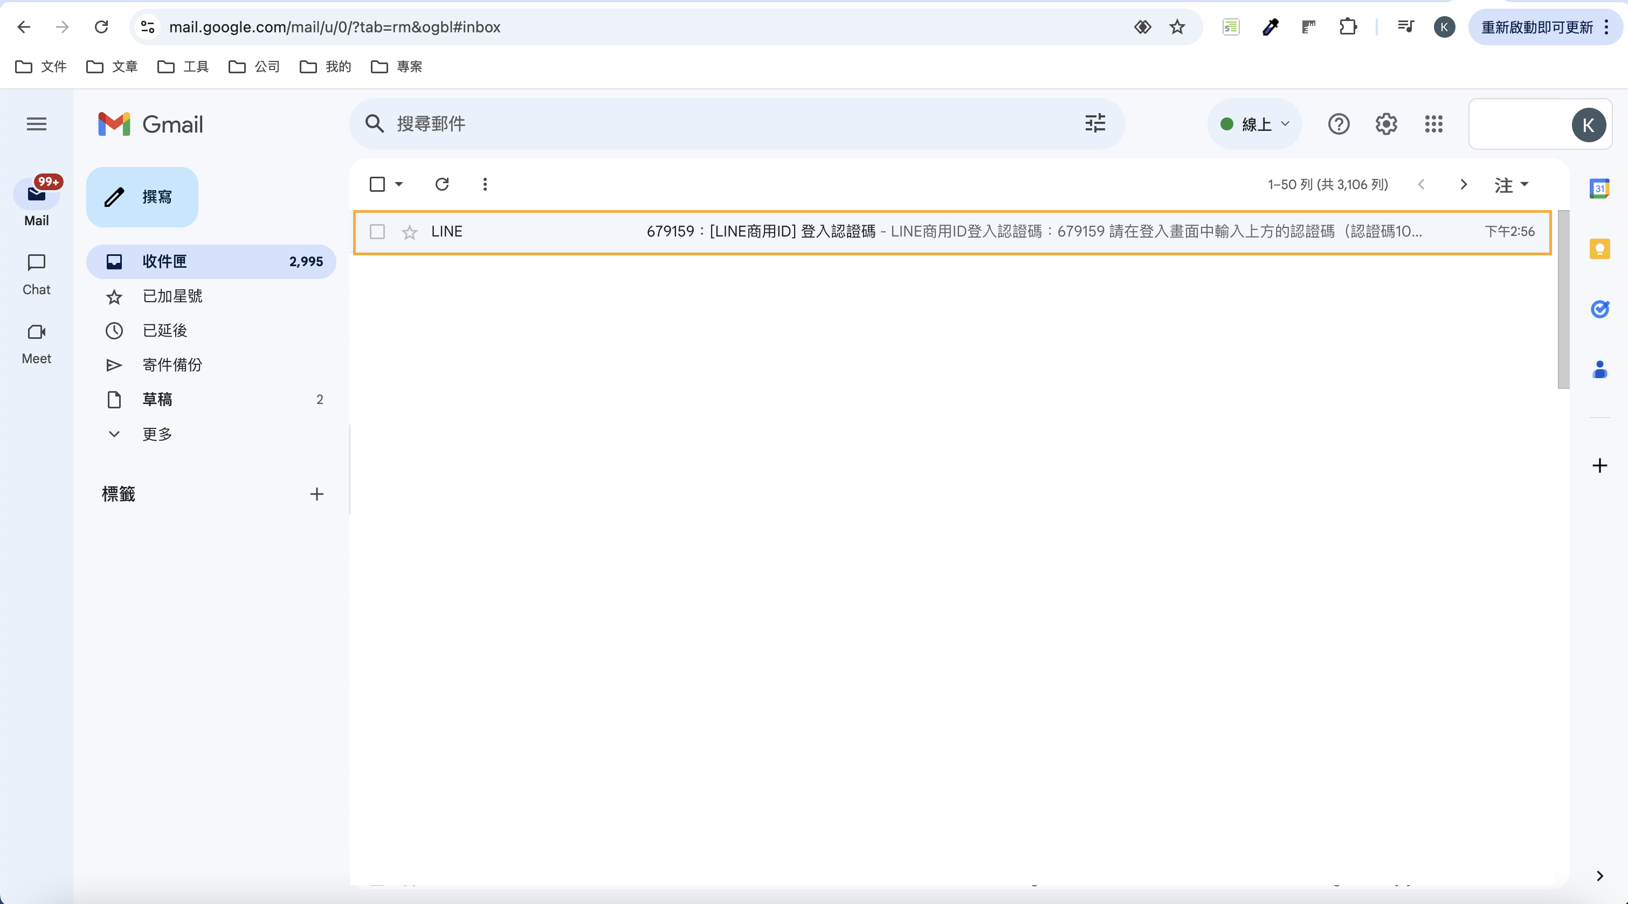
Task: Bookmark this page with the star icon
Action: point(1177,26)
